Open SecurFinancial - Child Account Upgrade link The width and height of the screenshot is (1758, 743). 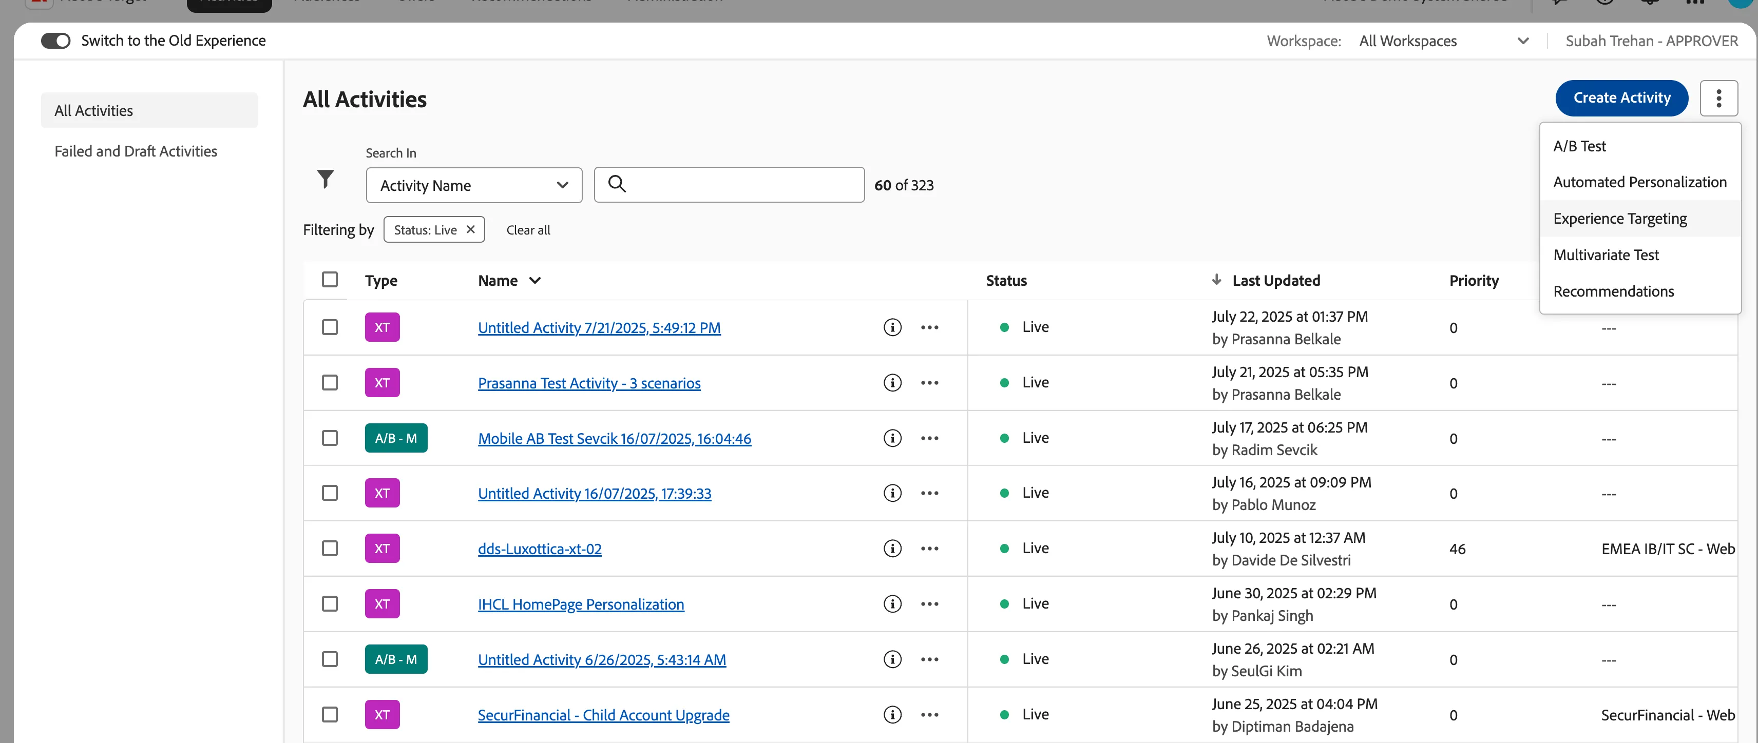tap(603, 715)
